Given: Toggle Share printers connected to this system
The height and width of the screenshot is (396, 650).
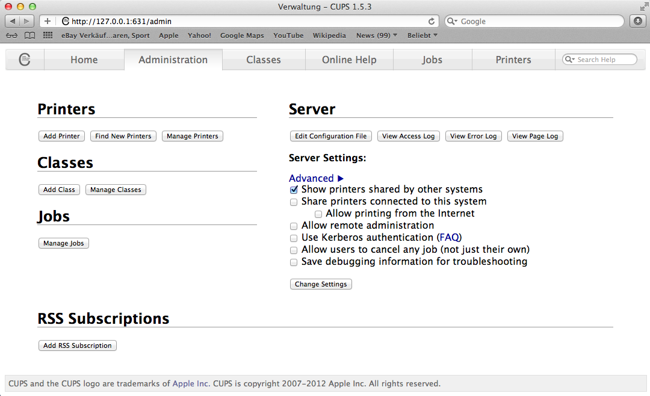Looking at the screenshot, I should [294, 202].
